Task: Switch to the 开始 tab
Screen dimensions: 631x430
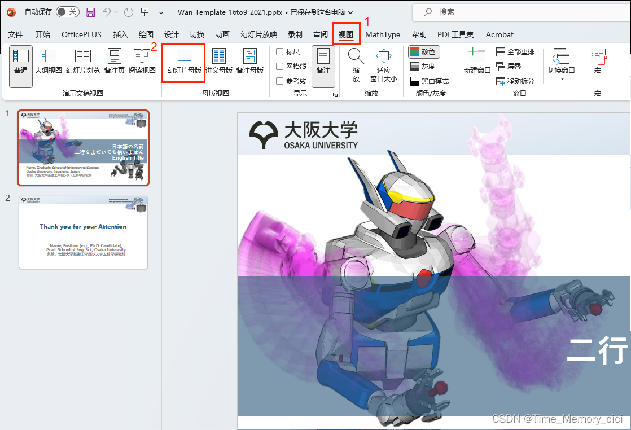Action: [x=43, y=34]
